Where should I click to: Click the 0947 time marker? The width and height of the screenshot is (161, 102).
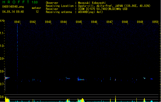110,22
